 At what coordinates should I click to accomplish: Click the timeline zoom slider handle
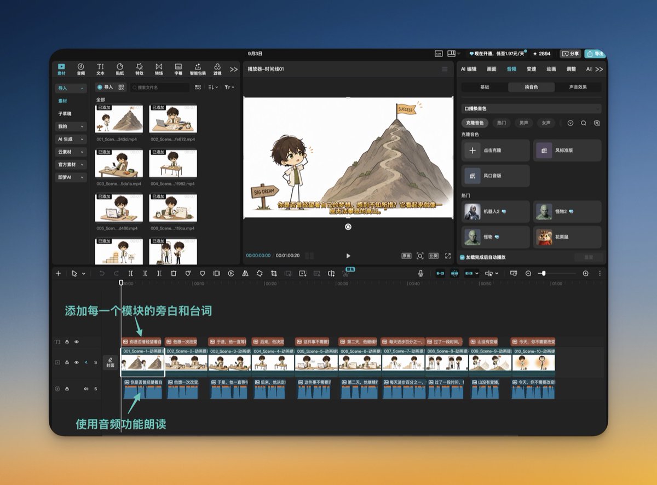tap(543, 273)
